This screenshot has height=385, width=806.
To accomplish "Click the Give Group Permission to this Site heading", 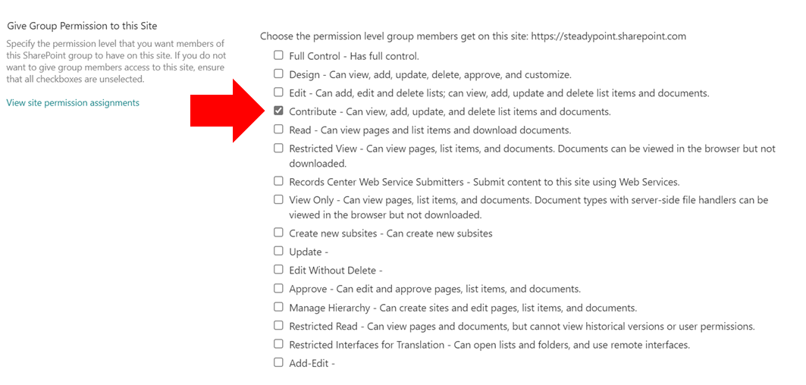I will (x=82, y=25).
